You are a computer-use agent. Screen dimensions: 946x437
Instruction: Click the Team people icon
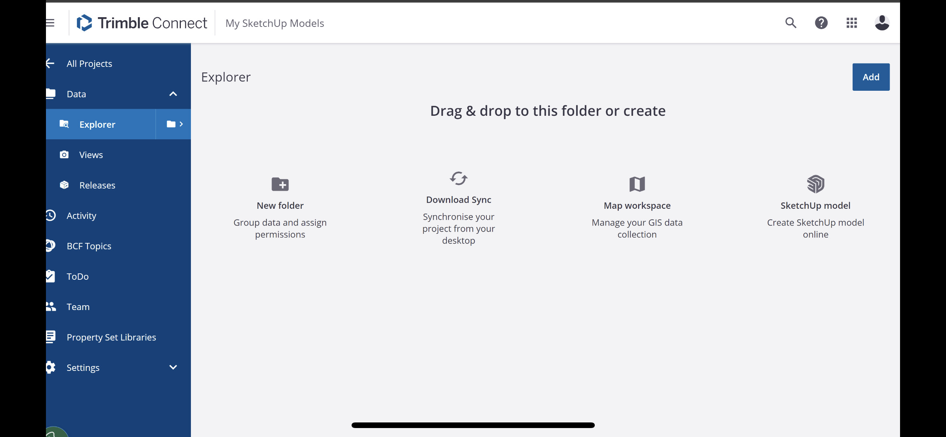[51, 307]
